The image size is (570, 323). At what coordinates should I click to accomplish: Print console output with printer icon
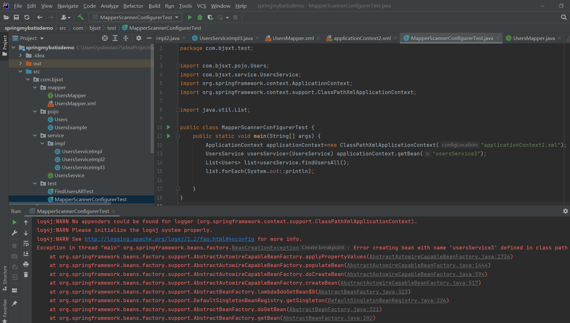pyautogui.click(x=26, y=264)
